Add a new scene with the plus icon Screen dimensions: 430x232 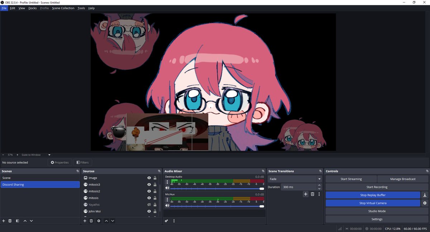4,221
